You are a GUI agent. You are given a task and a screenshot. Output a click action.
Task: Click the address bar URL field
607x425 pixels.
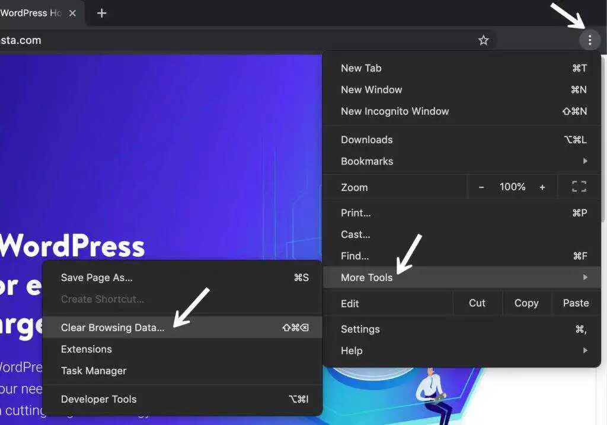click(237, 40)
